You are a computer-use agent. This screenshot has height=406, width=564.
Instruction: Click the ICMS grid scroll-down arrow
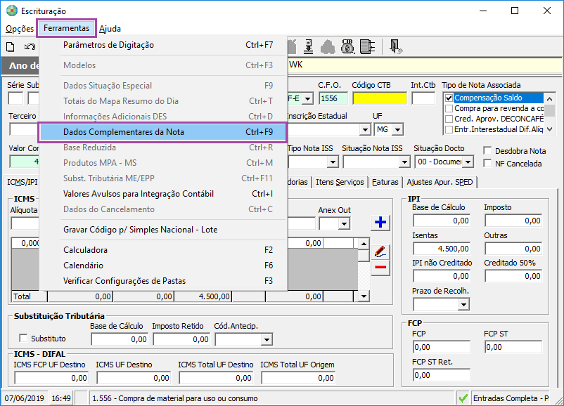[x=364, y=296]
